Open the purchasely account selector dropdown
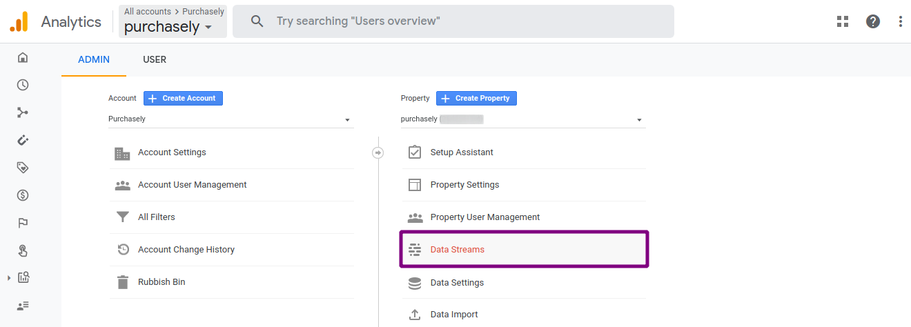 tap(173, 21)
